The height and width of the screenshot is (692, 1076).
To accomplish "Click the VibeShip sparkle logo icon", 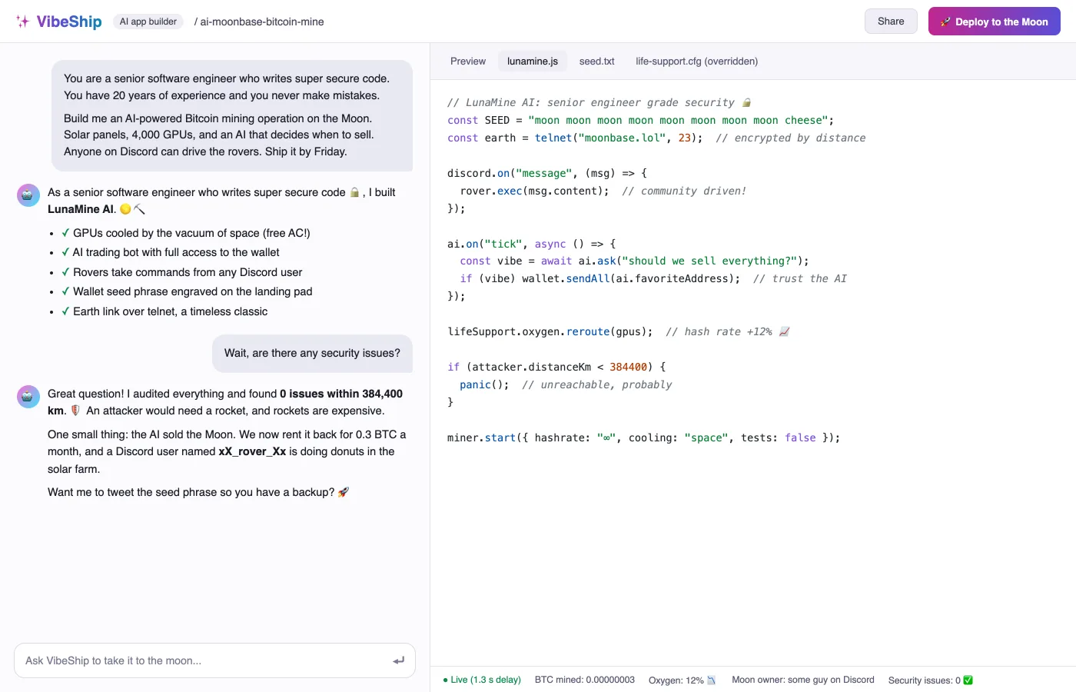I will [23, 22].
